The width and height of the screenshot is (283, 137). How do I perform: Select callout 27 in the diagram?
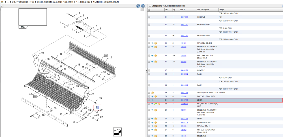tap(39, 117)
